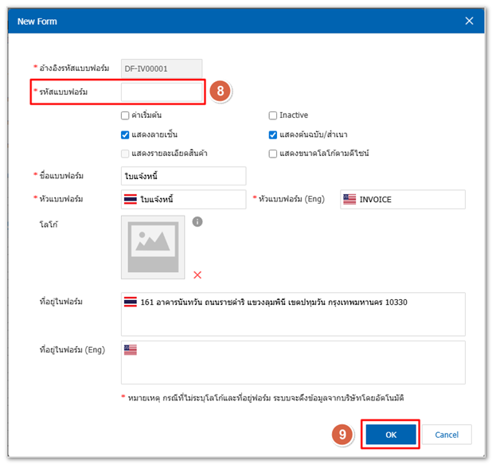Click the info icon beside the logo
Screen dimensions: 492x464
pyautogui.click(x=197, y=222)
